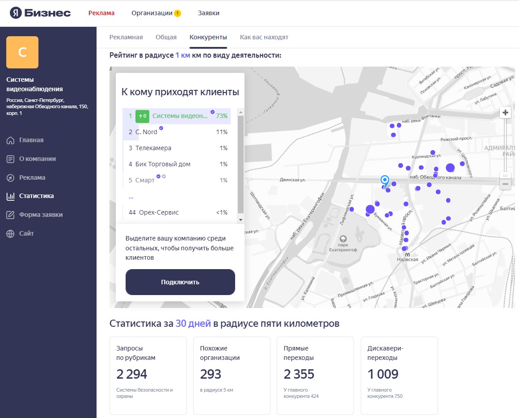The width and height of the screenshot is (519, 418).
Task: Zoom in the map with plus button
Action: pyautogui.click(x=505, y=113)
